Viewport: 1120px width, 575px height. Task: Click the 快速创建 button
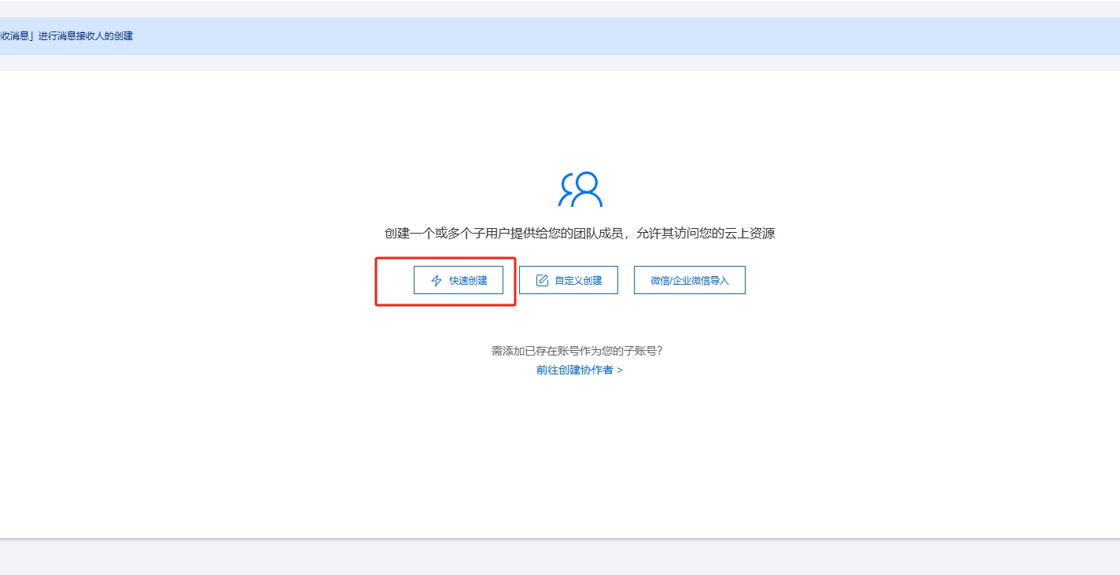[459, 280]
